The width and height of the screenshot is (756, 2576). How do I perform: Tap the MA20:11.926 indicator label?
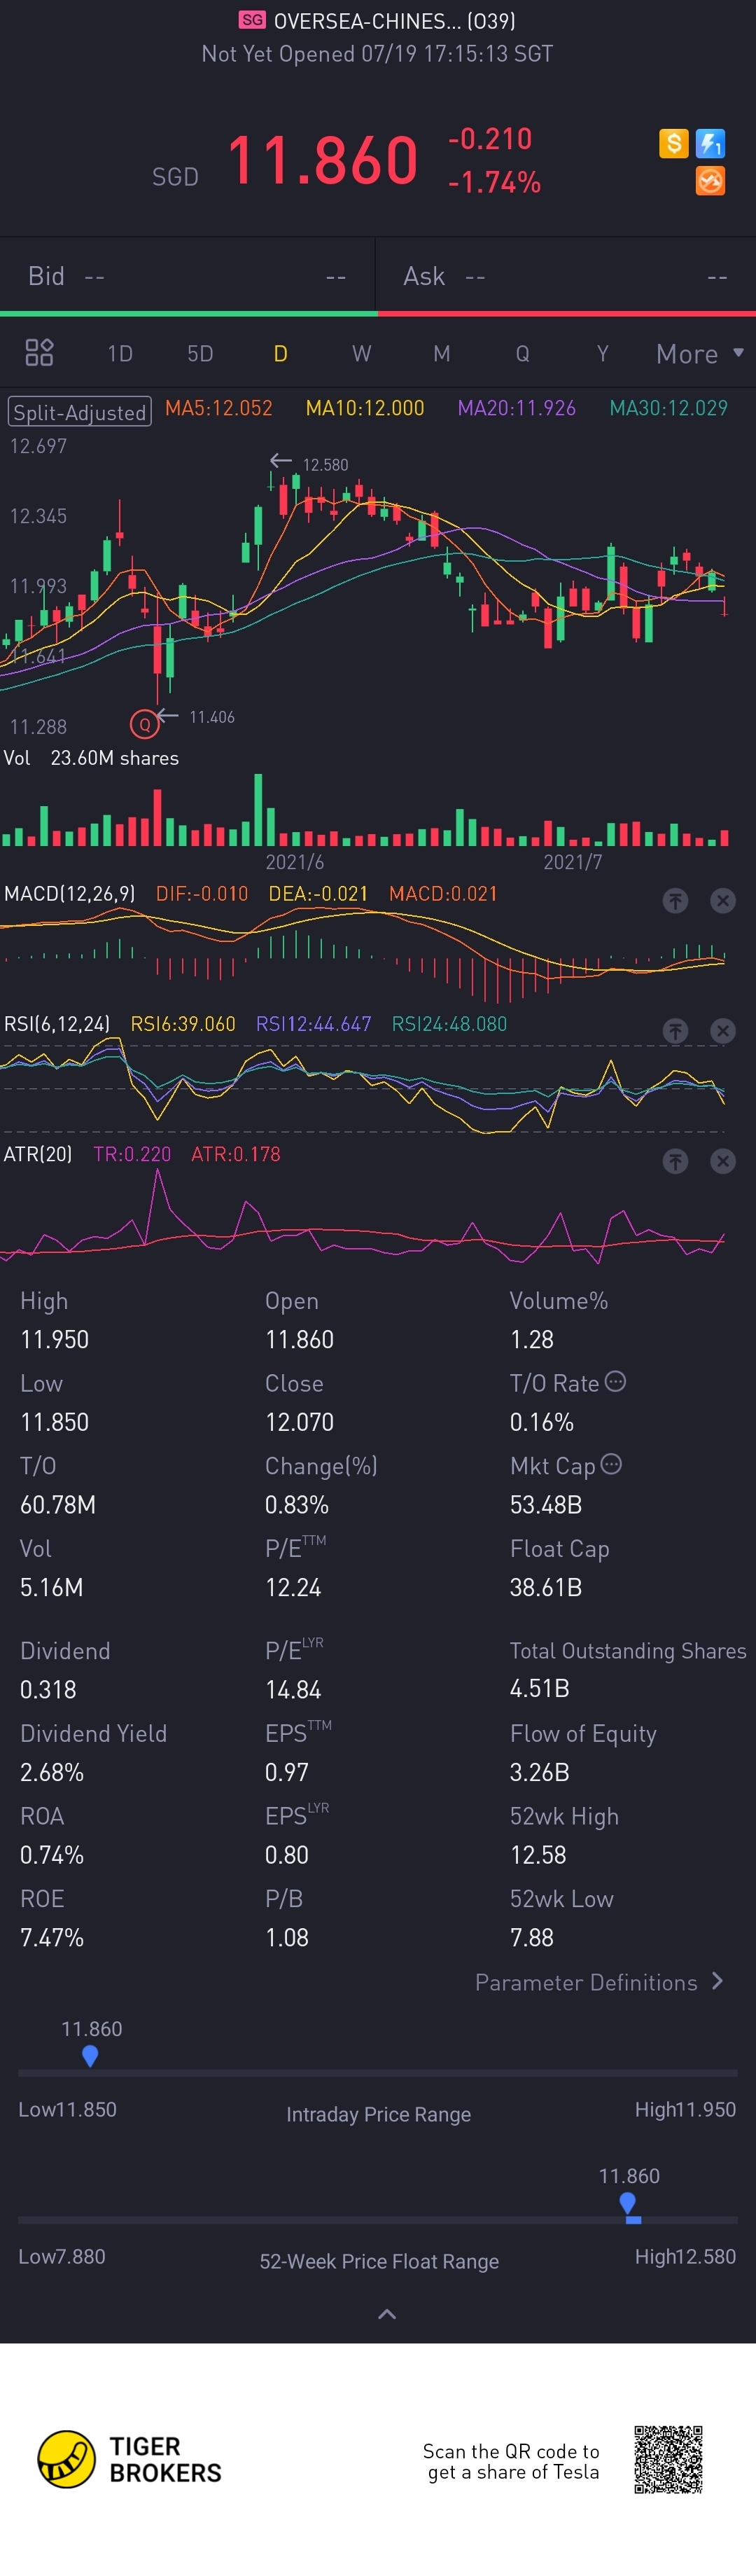click(517, 408)
